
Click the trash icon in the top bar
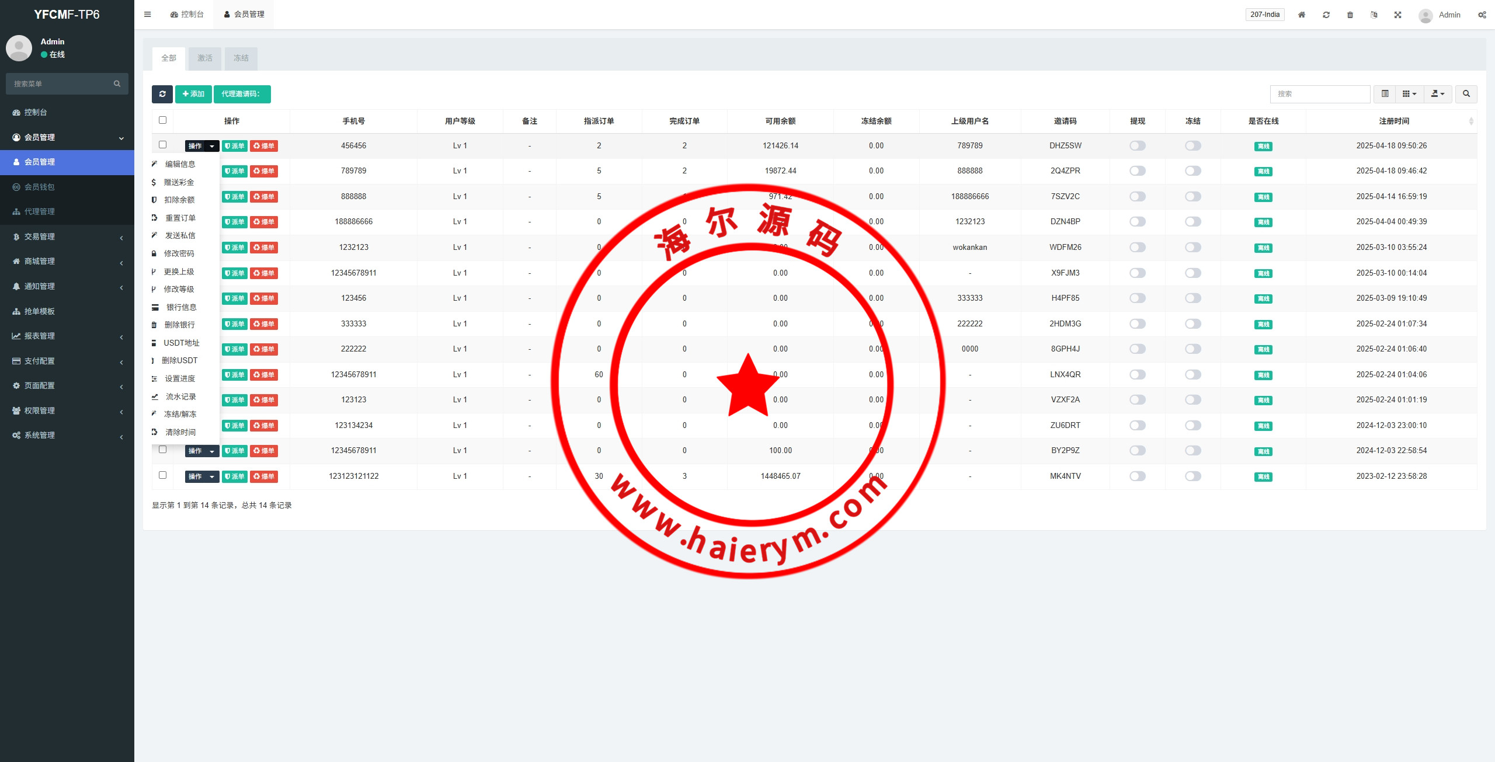coord(1350,15)
